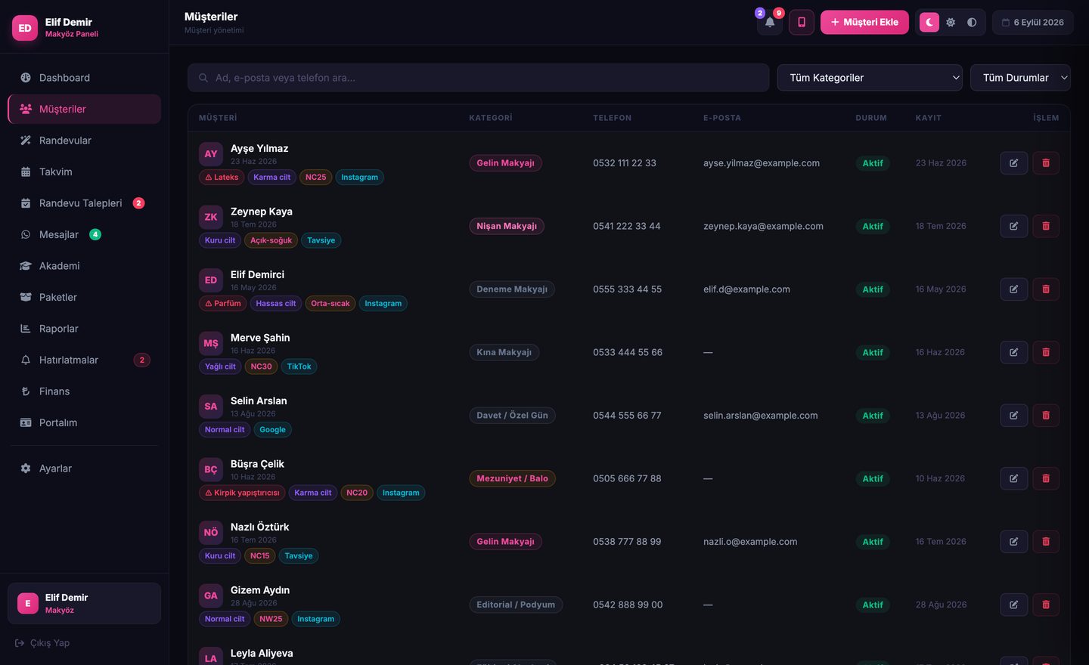Viewport: 1089px width, 665px height.
Task: Click the MŞ avatar for Merve Şahin
Action: tap(211, 343)
